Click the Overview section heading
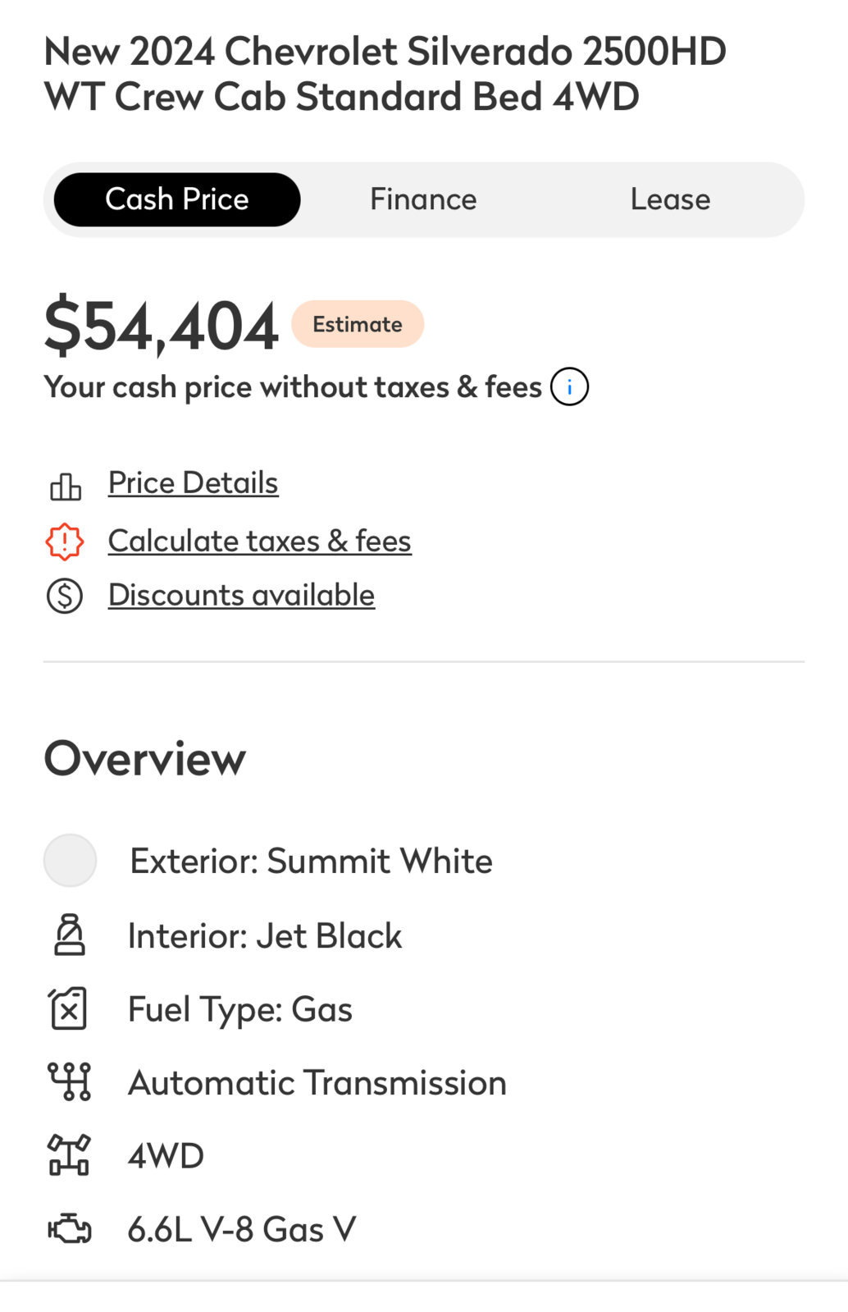848x1312 pixels. point(145,758)
